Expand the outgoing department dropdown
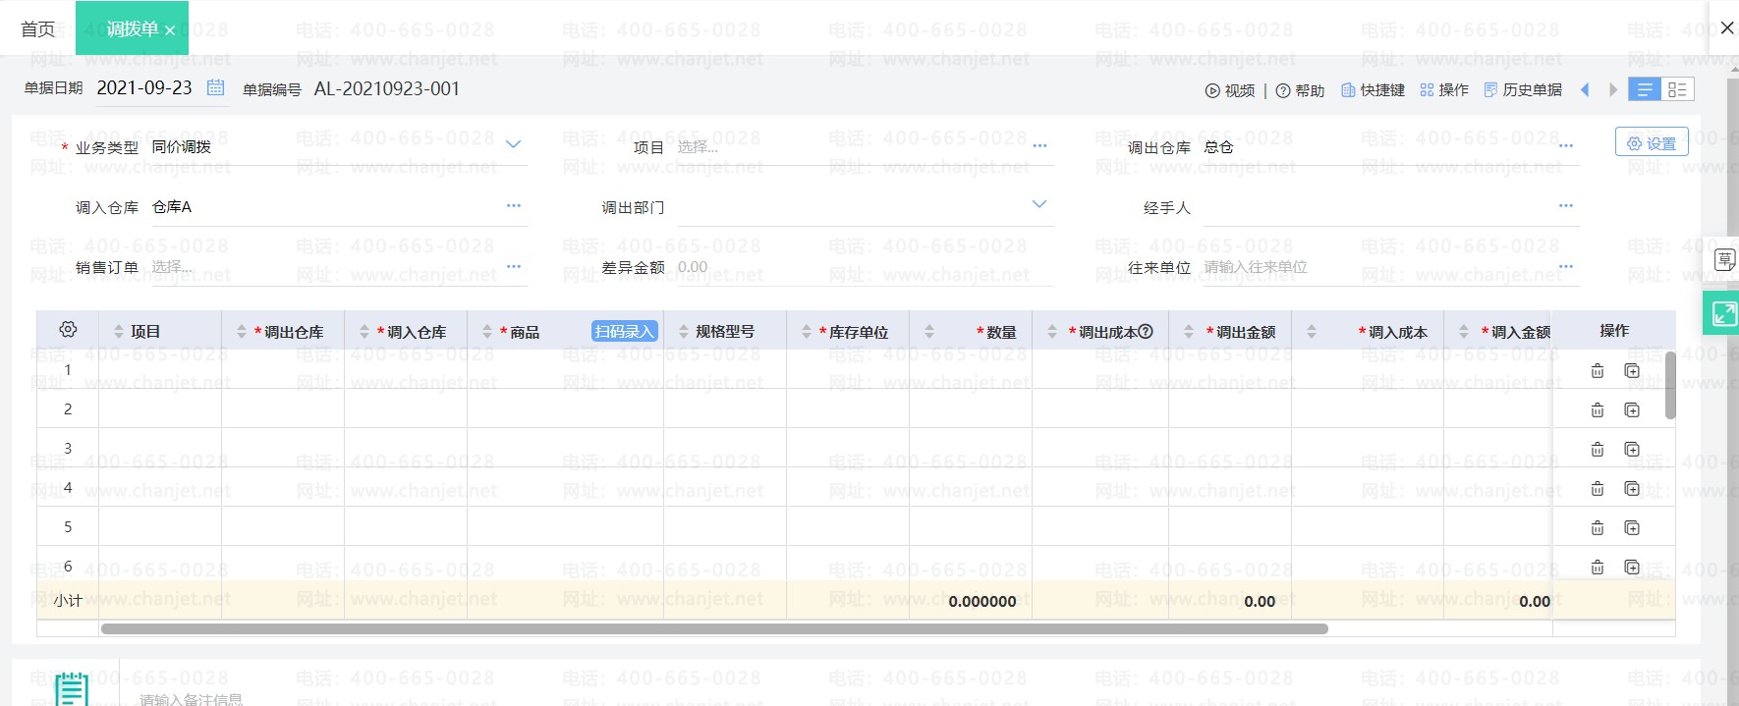This screenshot has width=1739, height=706. coord(1039,204)
